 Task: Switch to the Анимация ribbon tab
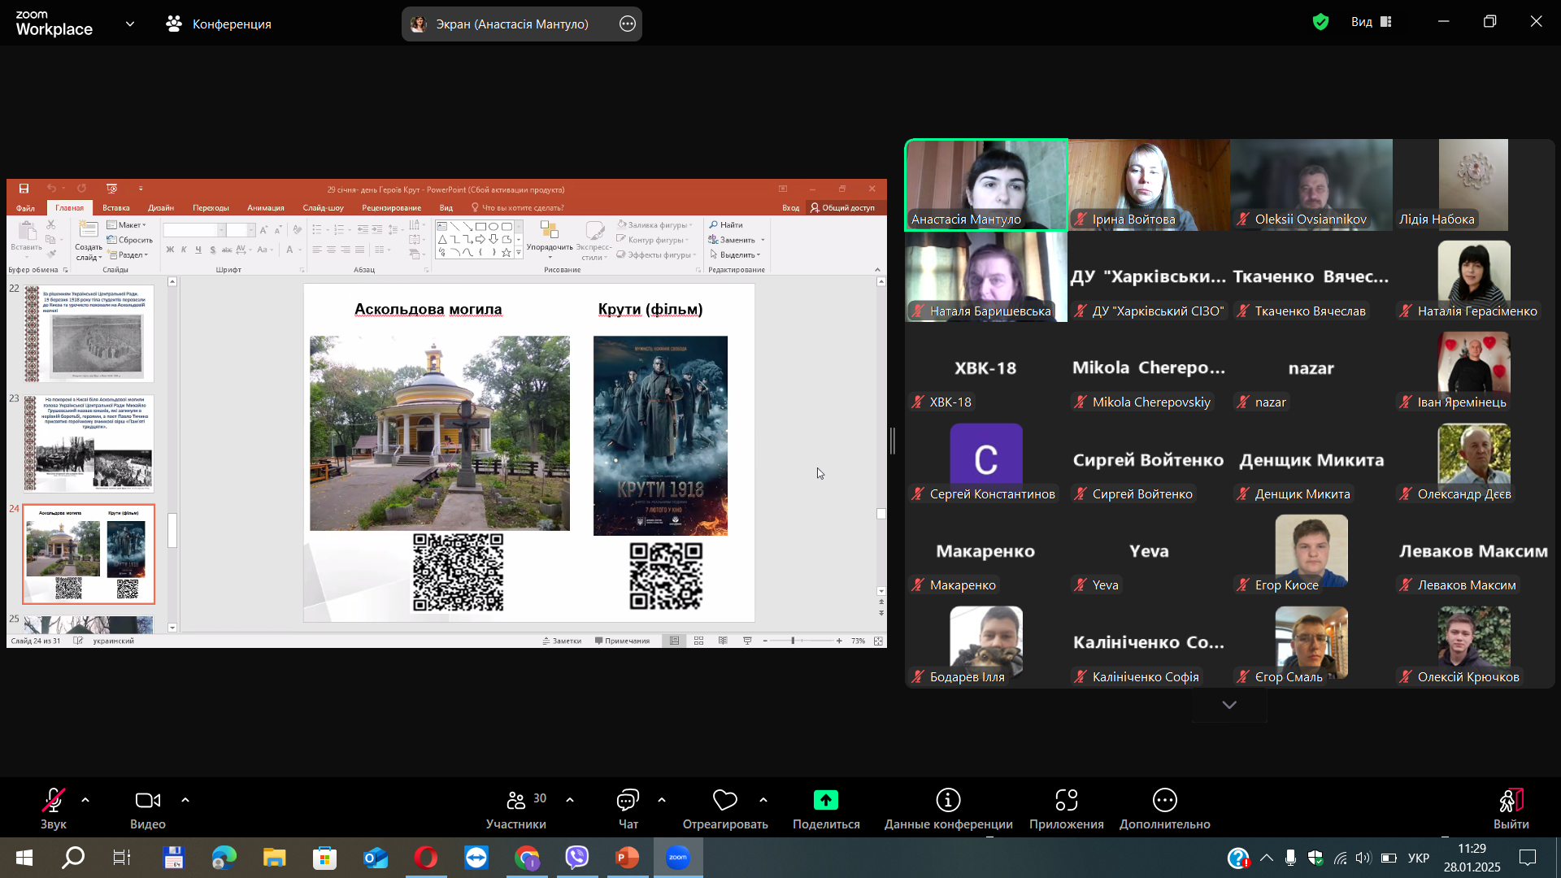coord(266,208)
